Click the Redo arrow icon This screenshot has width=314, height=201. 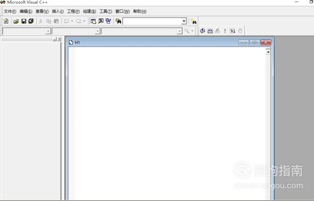tap(78, 21)
